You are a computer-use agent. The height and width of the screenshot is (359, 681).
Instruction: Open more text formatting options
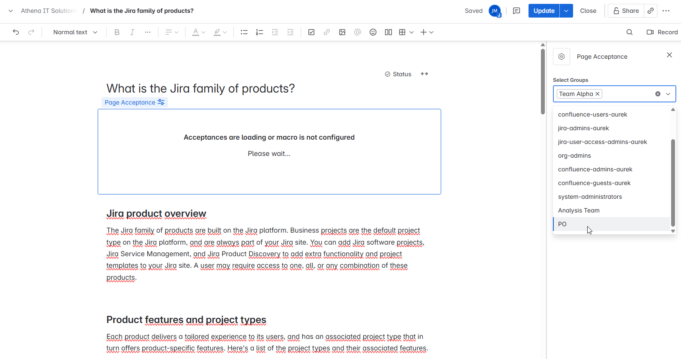pyautogui.click(x=148, y=32)
